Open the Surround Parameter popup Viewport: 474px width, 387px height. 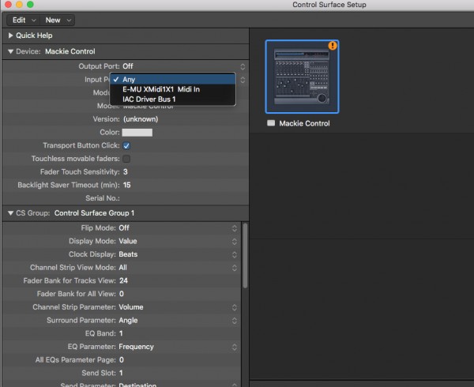click(x=178, y=321)
